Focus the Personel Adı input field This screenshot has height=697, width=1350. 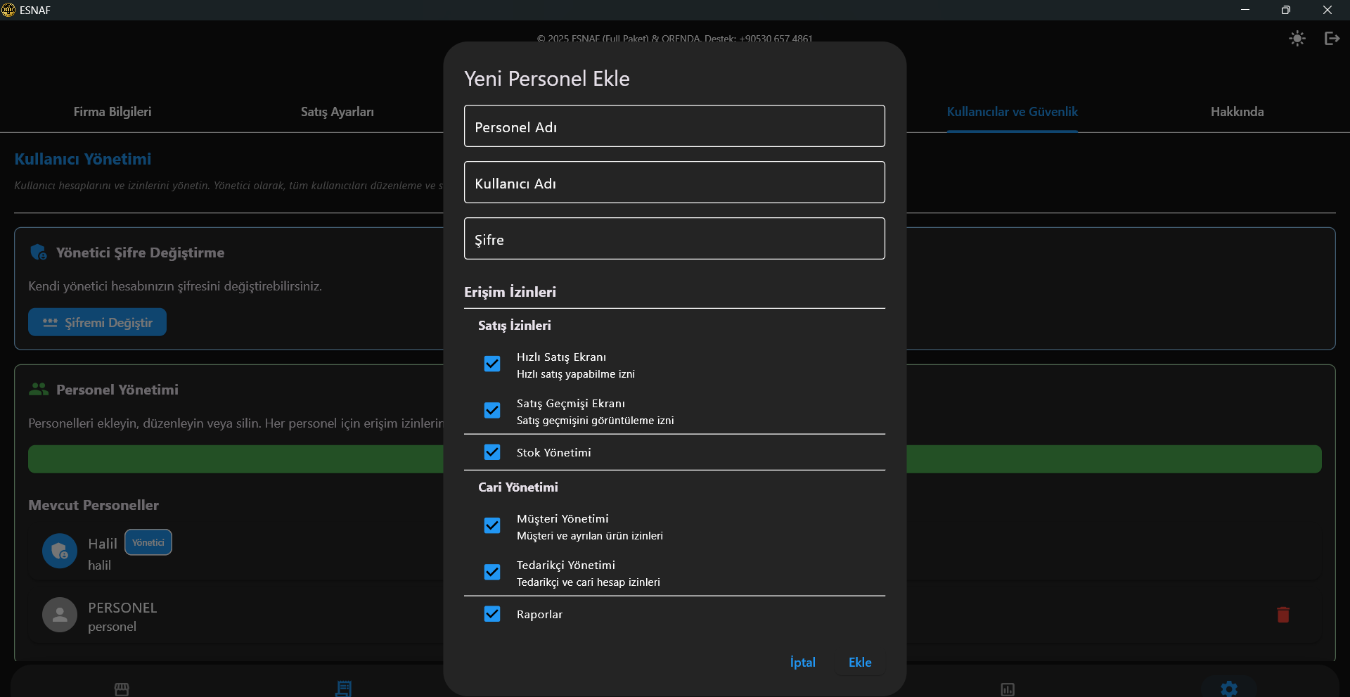[674, 127]
